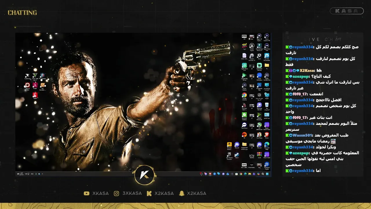Open File Explorer from the taskbar
The height and width of the screenshot is (209, 371).
[x=250, y=174]
